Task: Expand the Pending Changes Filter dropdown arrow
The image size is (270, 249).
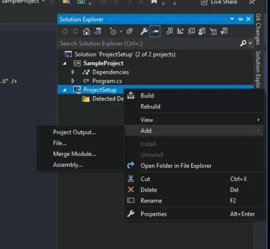Action: tap(121, 32)
